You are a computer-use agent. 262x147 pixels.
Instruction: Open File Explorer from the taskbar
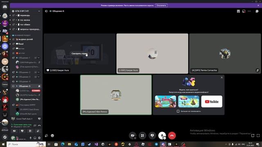[x=69, y=144]
